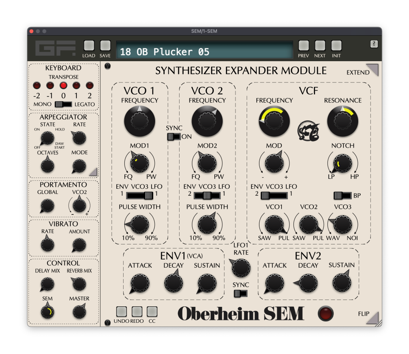This screenshot has width=409, height=354.
Task: Toggle the LFO1 SYNC switch
Action: (241, 294)
